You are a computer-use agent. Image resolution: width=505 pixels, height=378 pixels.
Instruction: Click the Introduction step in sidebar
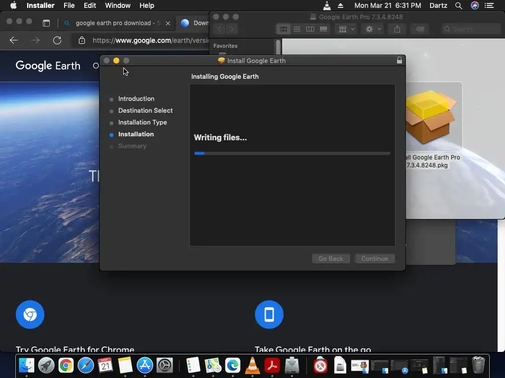tap(136, 98)
